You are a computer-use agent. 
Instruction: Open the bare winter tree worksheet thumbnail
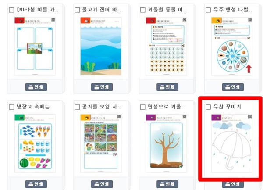tap(166, 143)
